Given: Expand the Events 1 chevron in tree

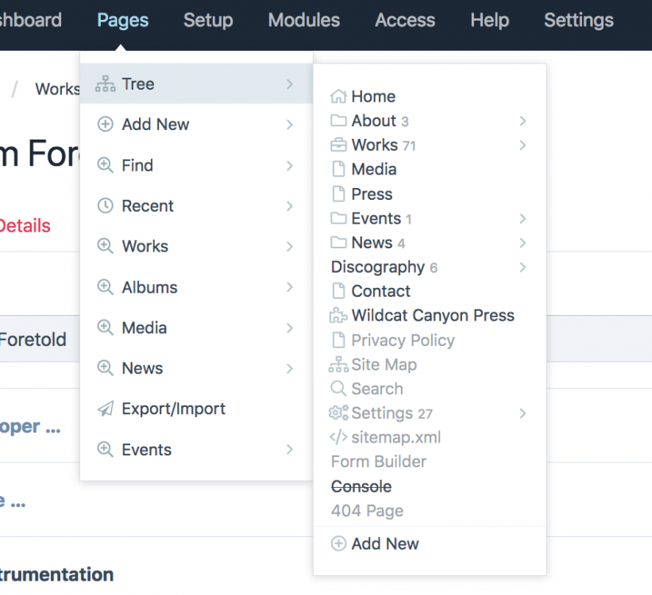Looking at the screenshot, I should [523, 218].
